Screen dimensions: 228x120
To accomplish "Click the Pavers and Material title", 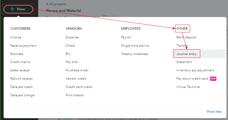I will 64,11.
